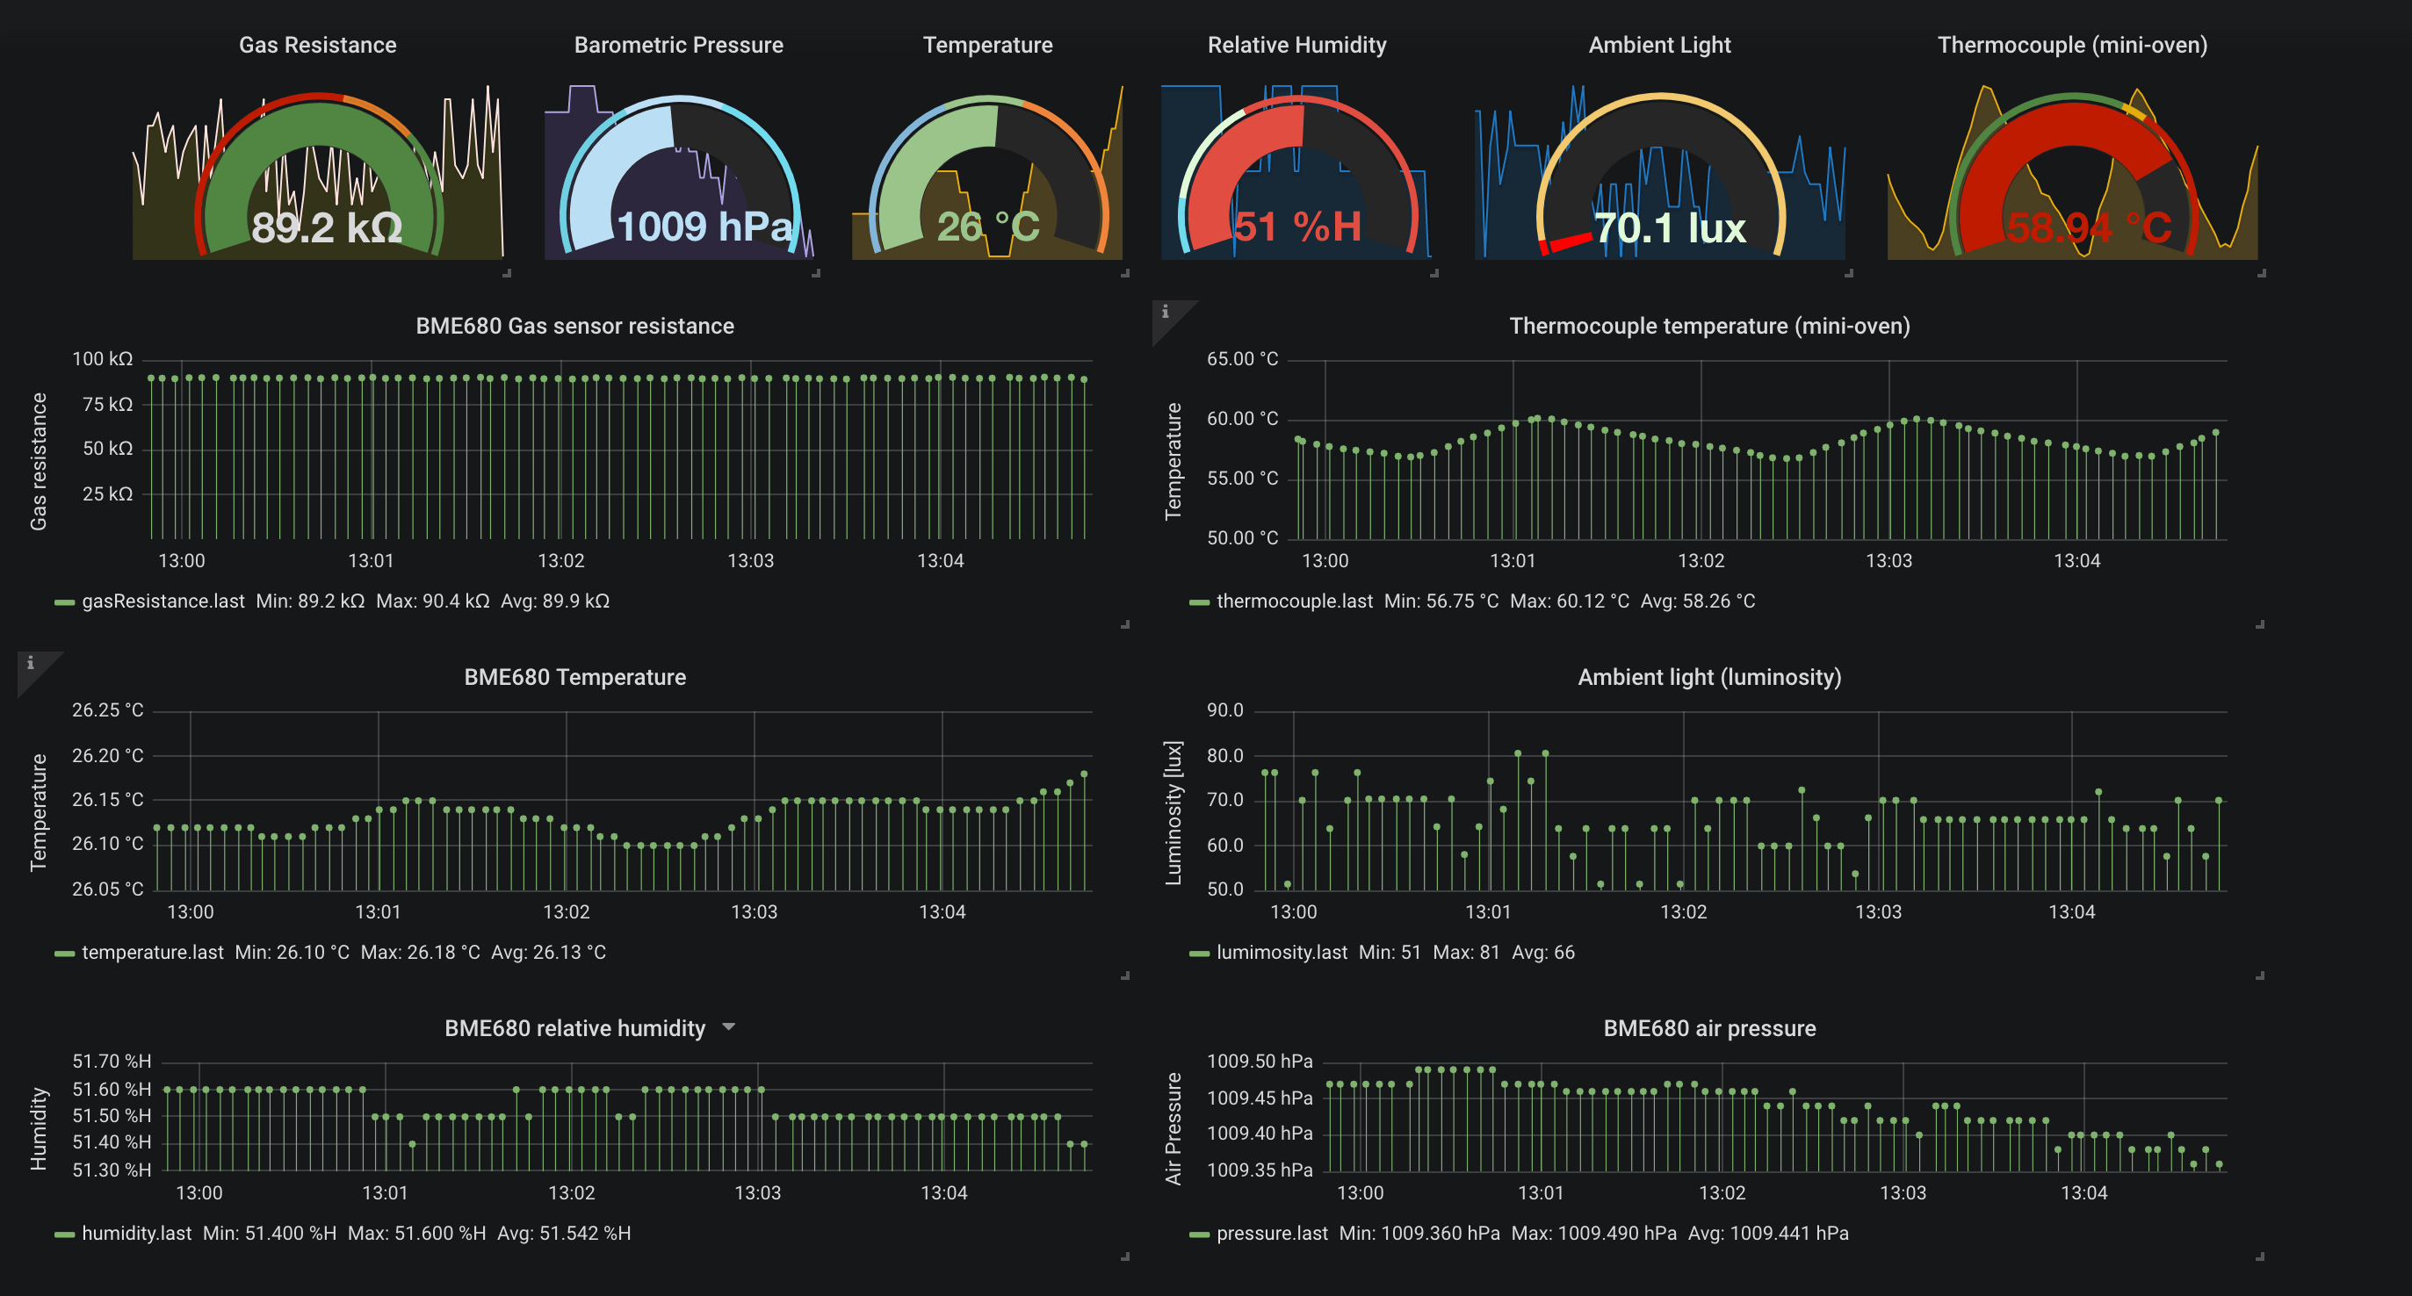Click the Thermocouple temperature (mini-oven) panel title
The width and height of the screenshot is (2412, 1296).
1710,327
